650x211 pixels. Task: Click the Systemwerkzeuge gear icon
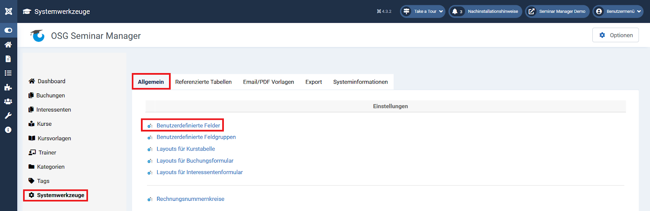[x=31, y=195]
